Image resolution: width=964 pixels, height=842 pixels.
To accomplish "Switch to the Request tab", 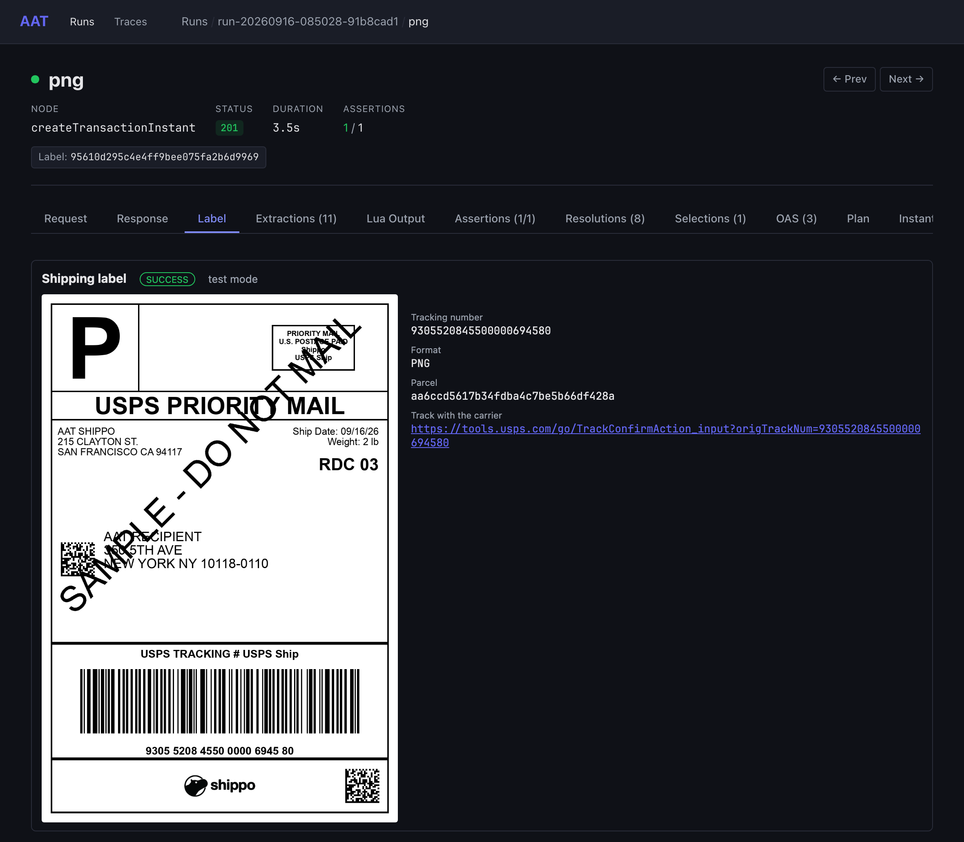I will point(65,219).
